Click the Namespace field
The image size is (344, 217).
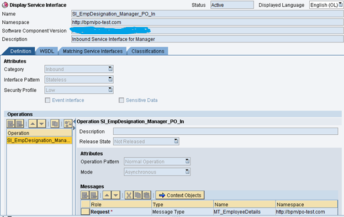[x=207, y=22]
